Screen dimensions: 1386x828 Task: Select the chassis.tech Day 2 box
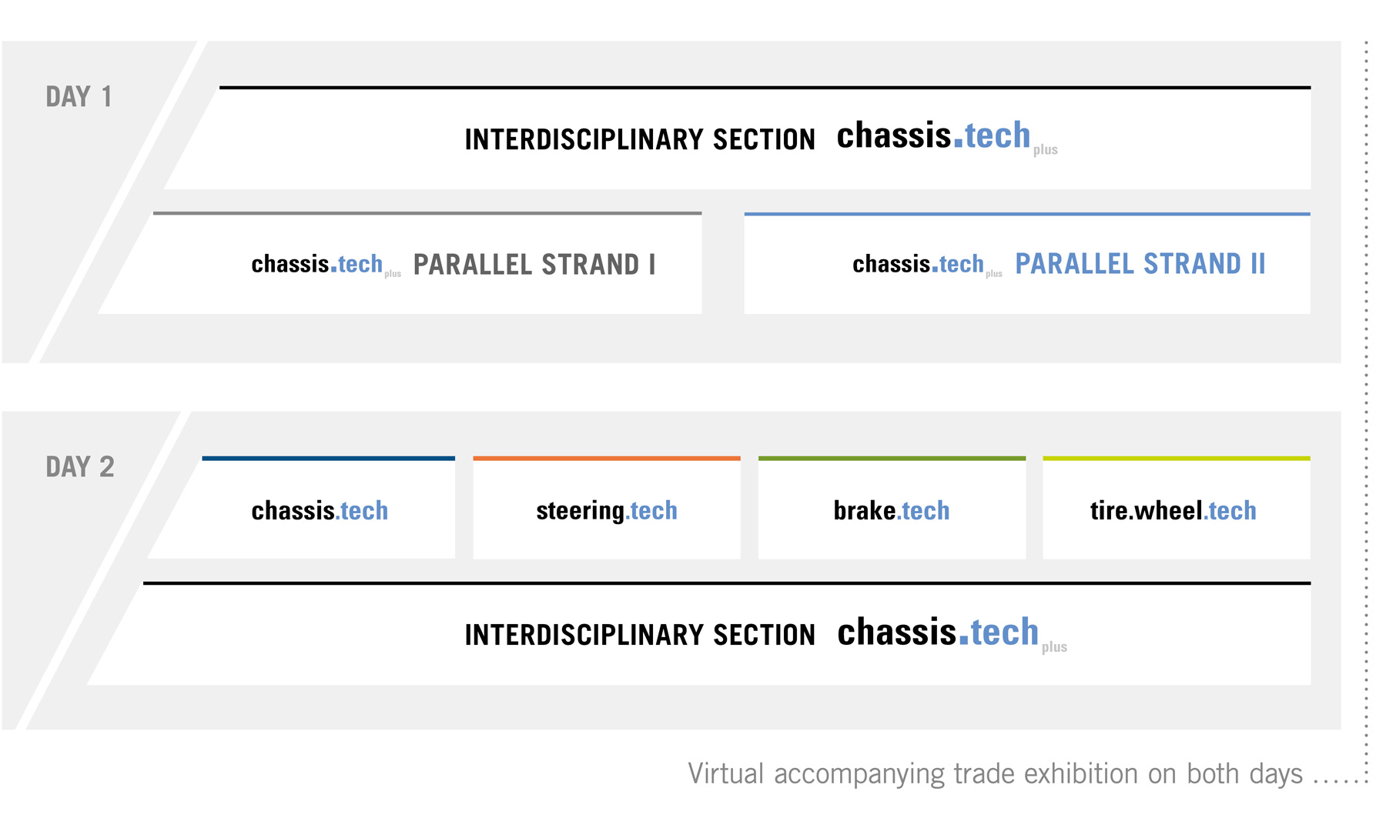[x=301, y=508]
